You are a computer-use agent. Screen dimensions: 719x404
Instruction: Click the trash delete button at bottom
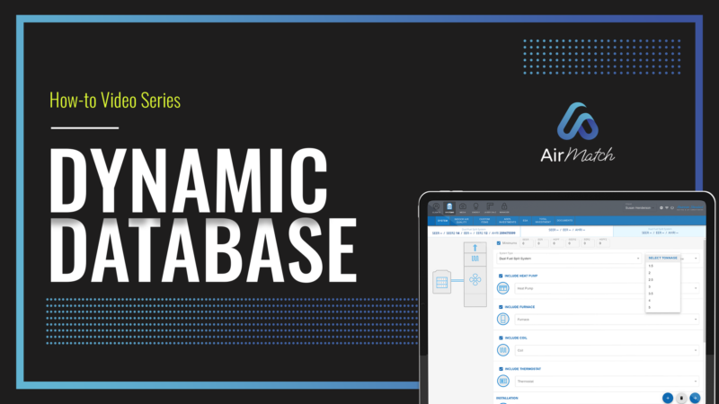click(x=681, y=397)
